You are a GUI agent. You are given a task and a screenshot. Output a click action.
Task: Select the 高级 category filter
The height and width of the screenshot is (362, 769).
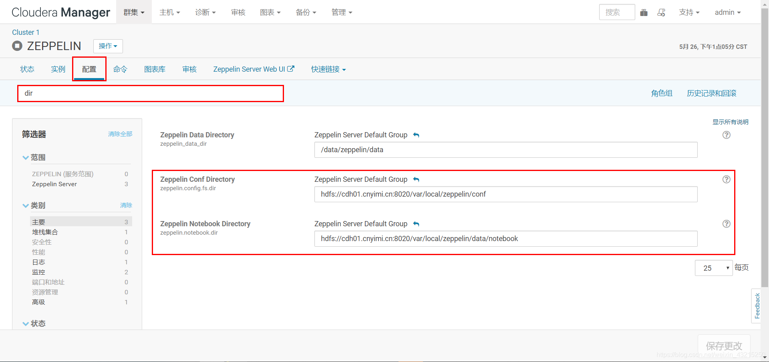pyautogui.click(x=80, y=302)
